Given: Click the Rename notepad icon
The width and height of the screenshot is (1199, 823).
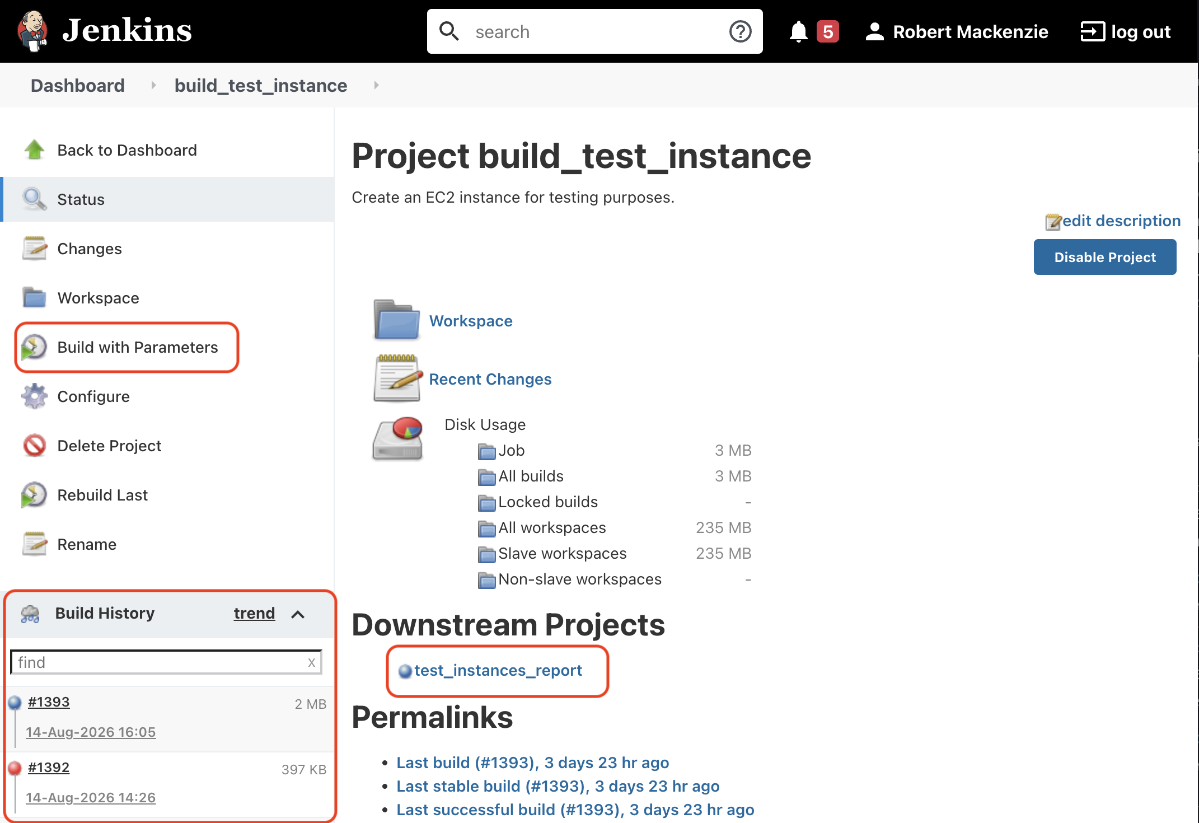Looking at the screenshot, I should pyautogui.click(x=35, y=544).
